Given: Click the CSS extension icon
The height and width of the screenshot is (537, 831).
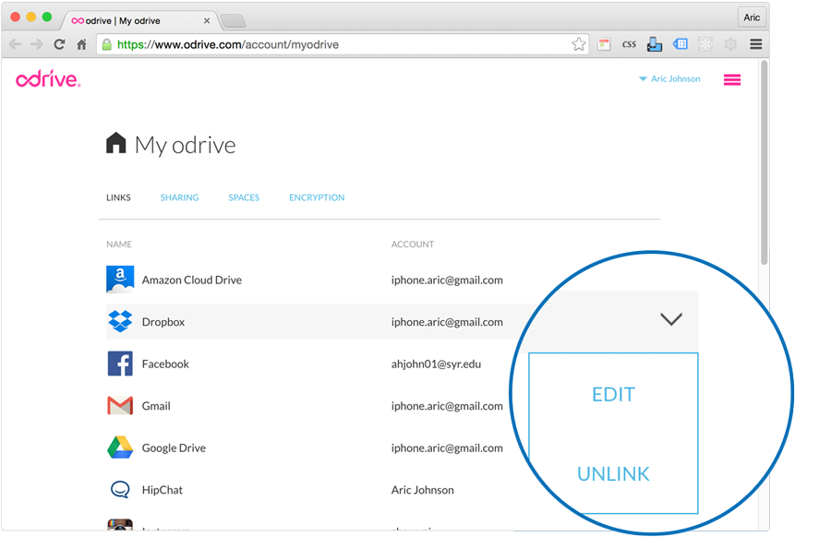Looking at the screenshot, I should tap(629, 44).
